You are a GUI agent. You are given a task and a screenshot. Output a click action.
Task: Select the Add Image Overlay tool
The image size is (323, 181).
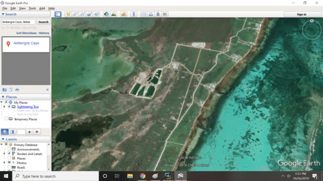click(x=89, y=14)
